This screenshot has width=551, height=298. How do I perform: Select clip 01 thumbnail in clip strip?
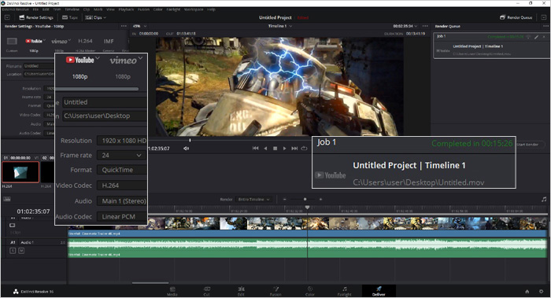tap(20, 172)
